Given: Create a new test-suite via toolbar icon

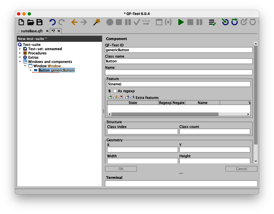Looking at the screenshot, I should (x=21, y=22).
